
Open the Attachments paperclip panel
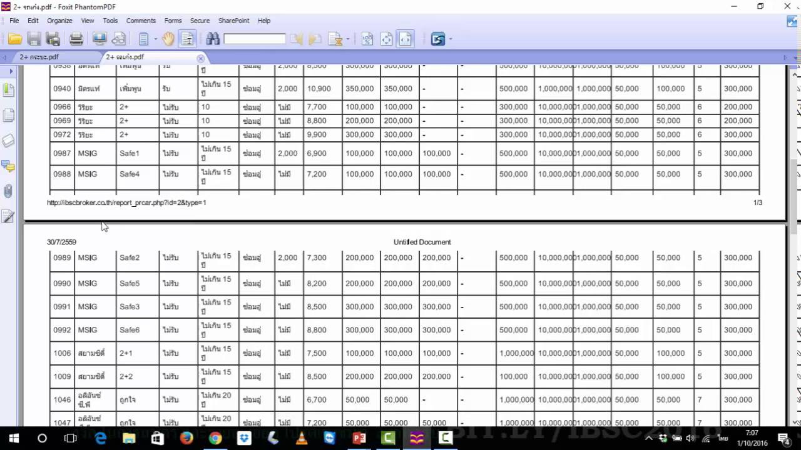pyautogui.click(x=9, y=191)
